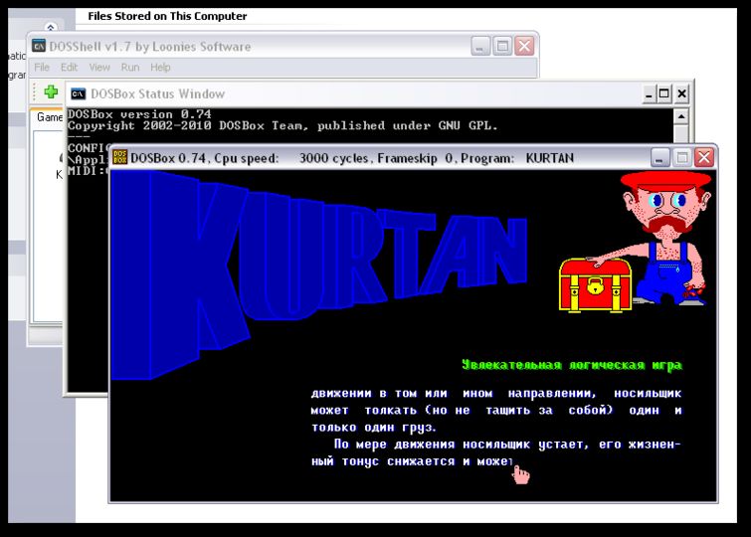Image resolution: width=751 pixels, height=537 pixels.
Task: Close the DOSBox Status Window
Action: coord(681,93)
